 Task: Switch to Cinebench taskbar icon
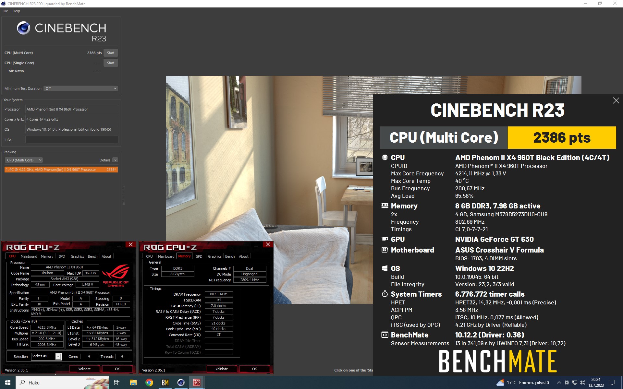tap(181, 383)
